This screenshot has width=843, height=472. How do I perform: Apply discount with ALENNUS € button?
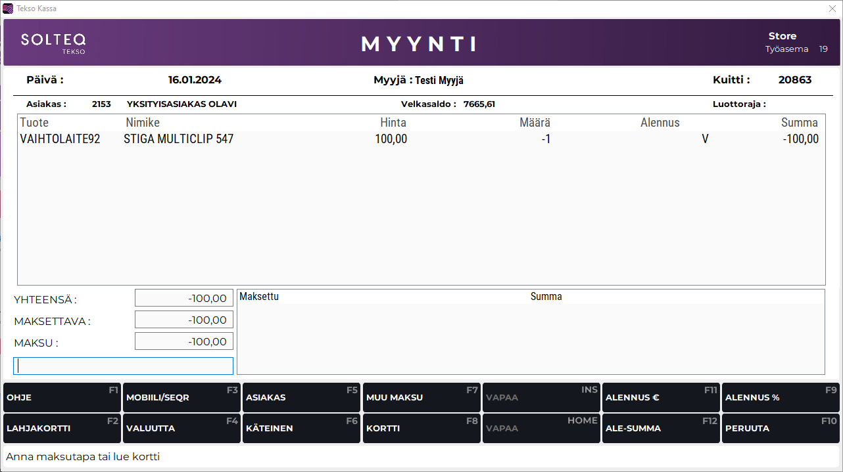click(x=661, y=398)
